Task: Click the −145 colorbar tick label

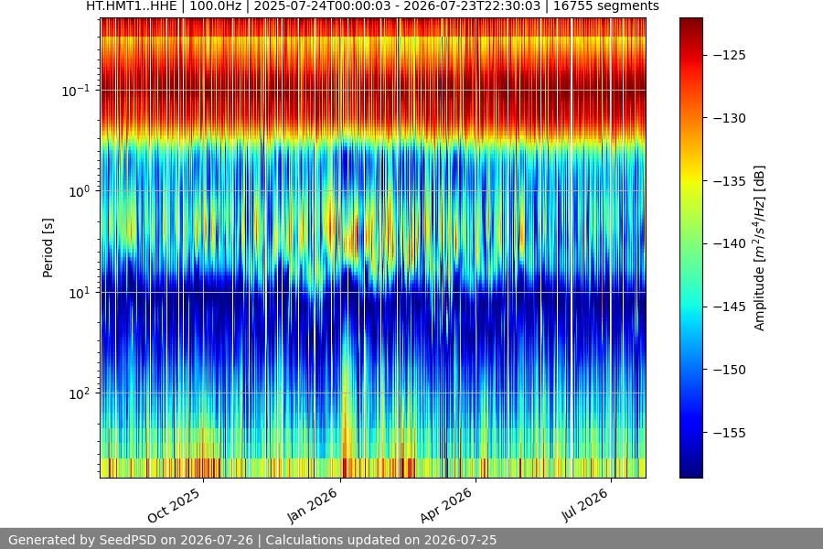Action: tap(730, 307)
